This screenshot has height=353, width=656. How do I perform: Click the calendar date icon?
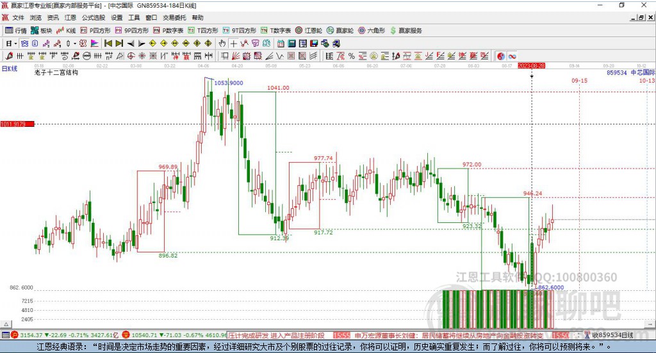[x=281, y=43]
